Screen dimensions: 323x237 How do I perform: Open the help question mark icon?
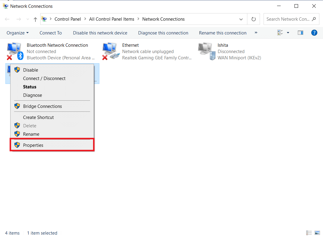(314, 33)
